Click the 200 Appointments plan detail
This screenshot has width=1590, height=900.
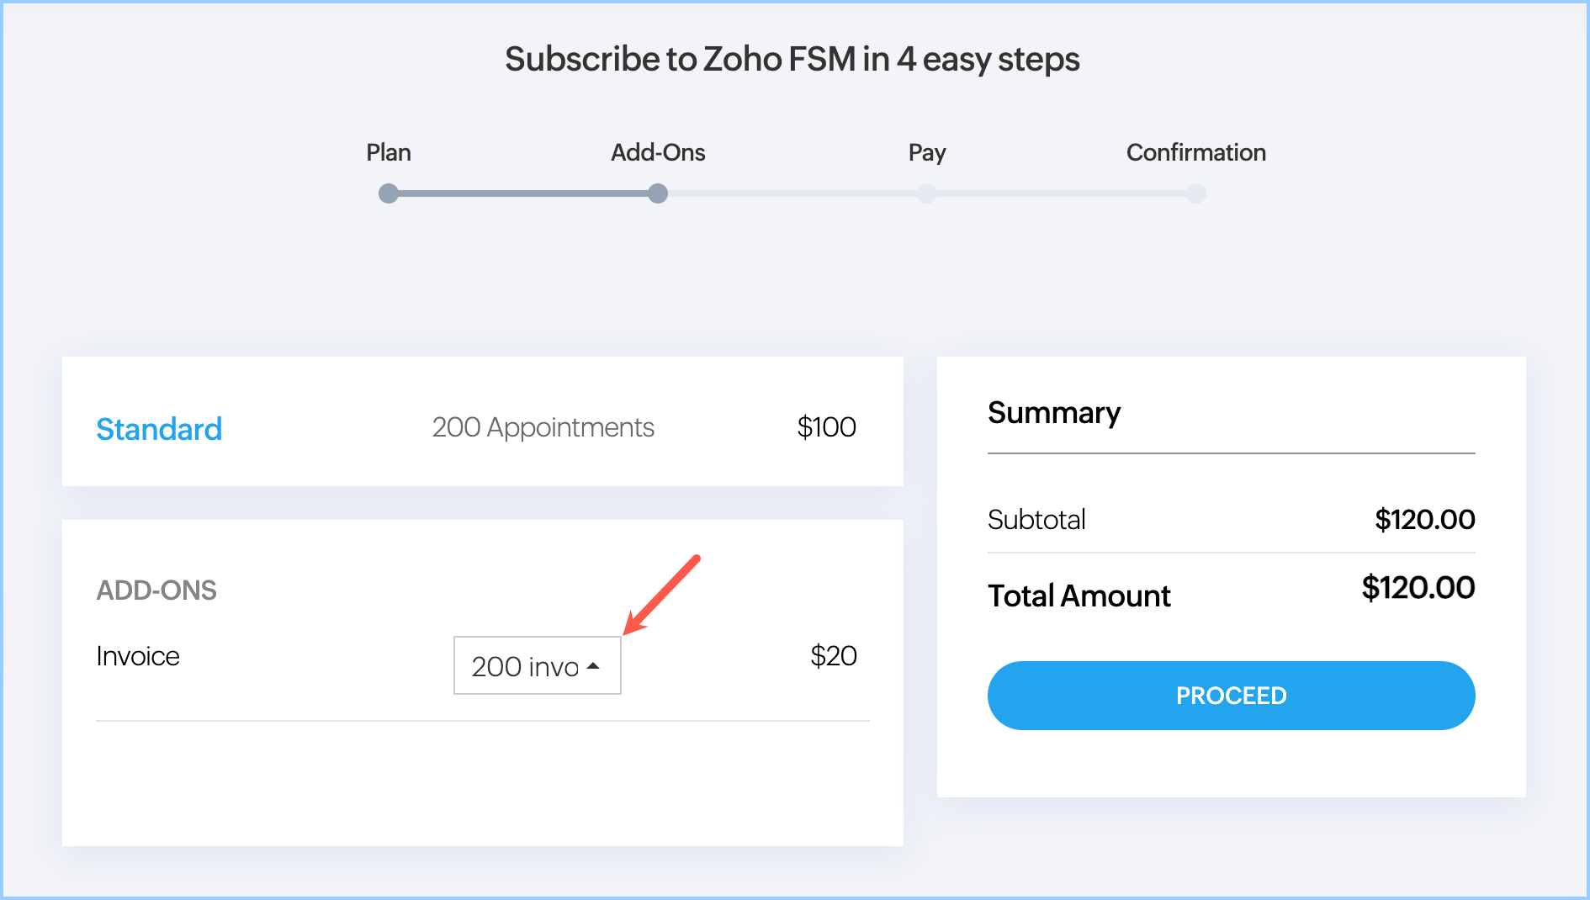coord(543,427)
